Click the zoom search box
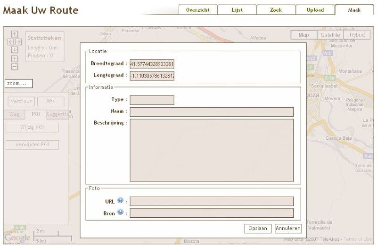 (x=18, y=84)
